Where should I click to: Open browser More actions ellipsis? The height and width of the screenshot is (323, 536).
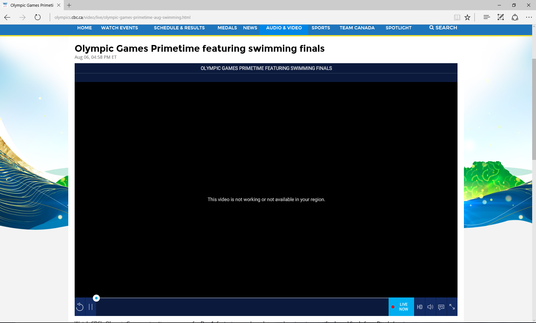(529, 17)
